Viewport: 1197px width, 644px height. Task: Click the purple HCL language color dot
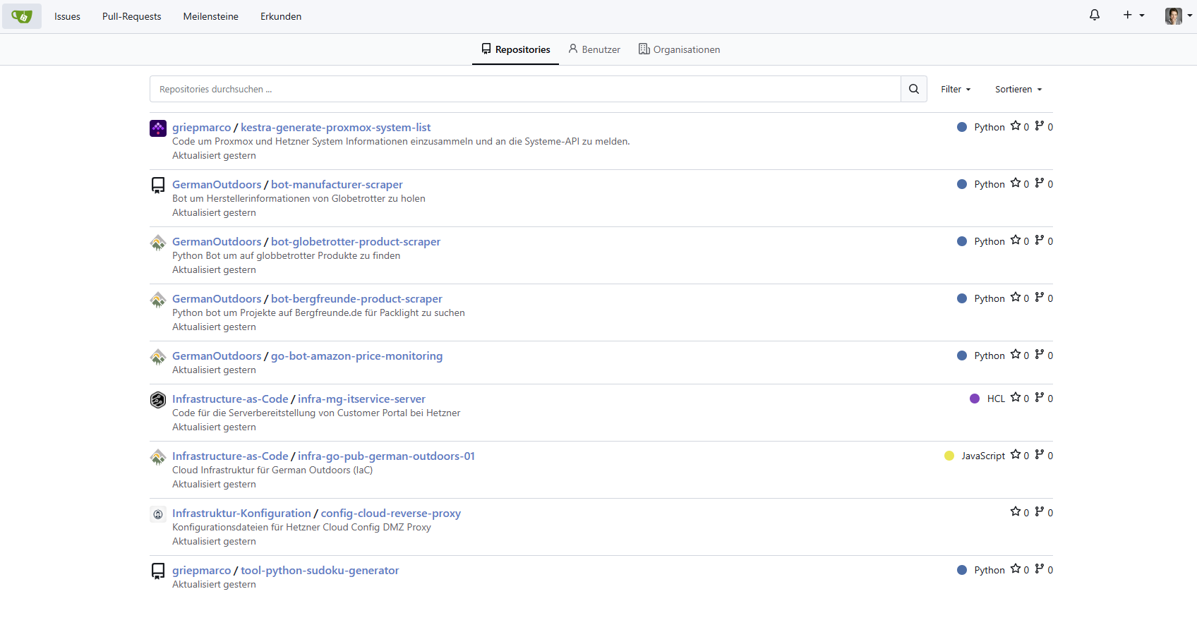(x=975, y=399)
